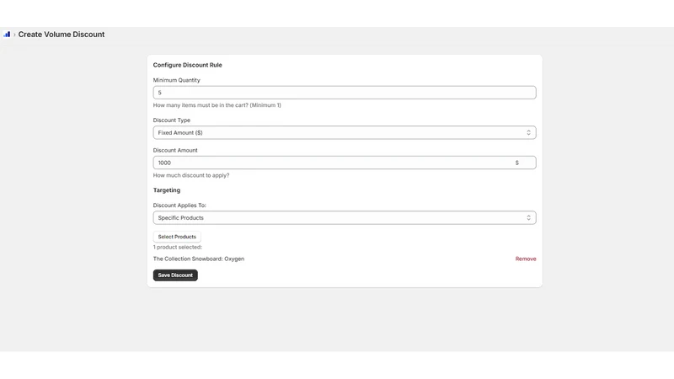Click the Create Volume Discount page title
Screen dimensions: 674x379
click(x=61, y=35)
